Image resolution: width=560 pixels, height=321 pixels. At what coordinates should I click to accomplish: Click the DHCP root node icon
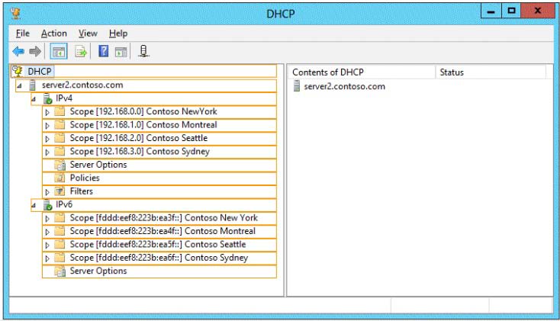pyautogui.click(x=18, y=71)
